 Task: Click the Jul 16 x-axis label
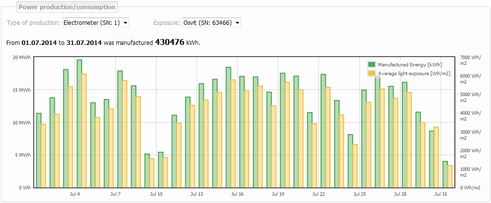coord(238,194)
